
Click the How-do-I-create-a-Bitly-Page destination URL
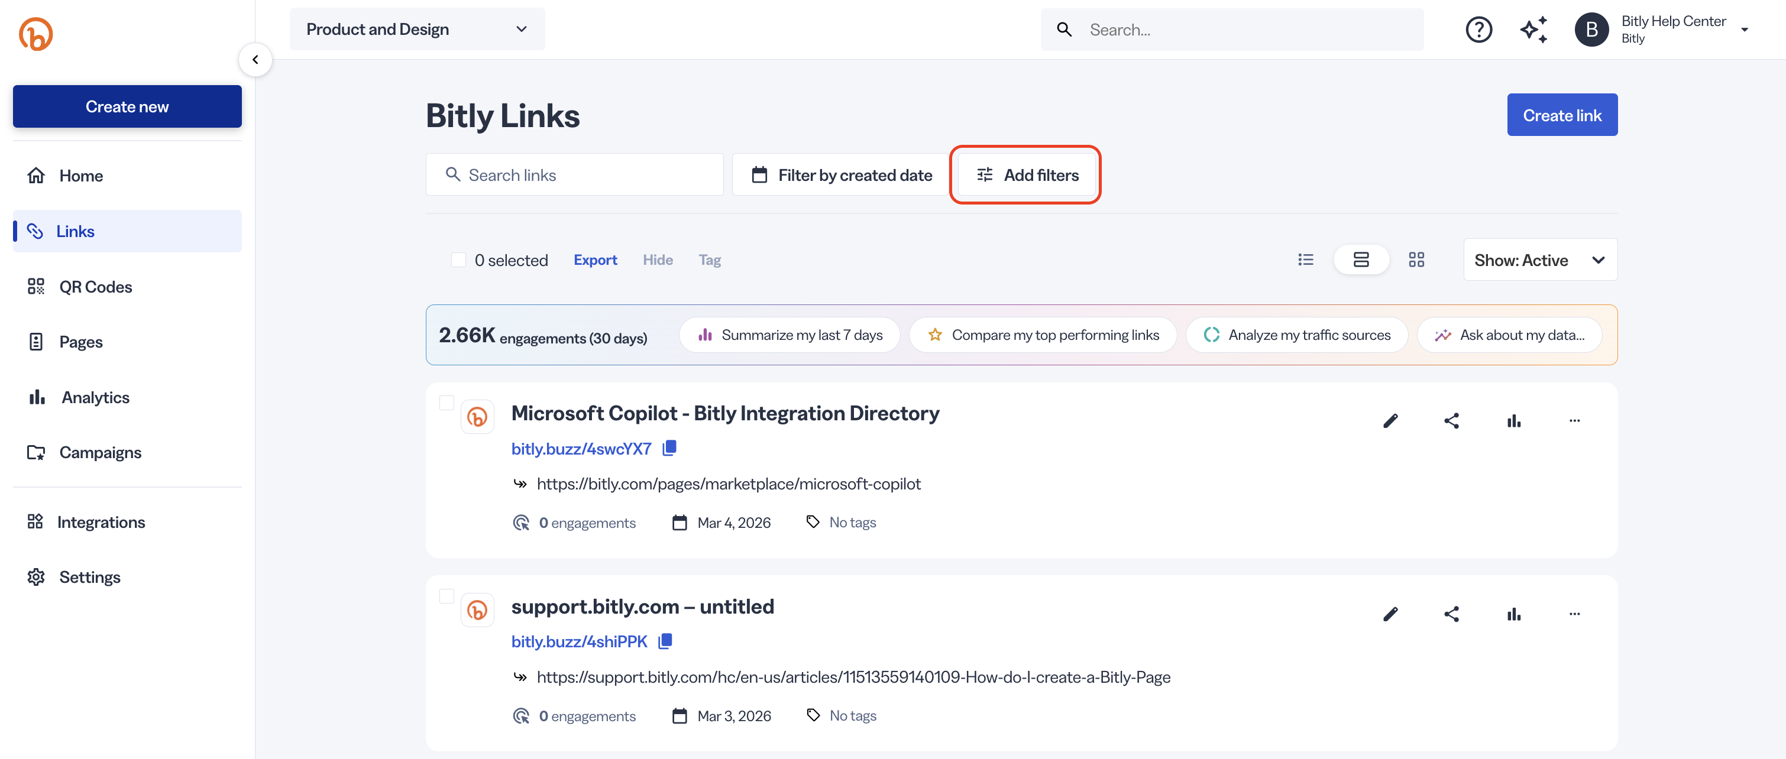853,677
